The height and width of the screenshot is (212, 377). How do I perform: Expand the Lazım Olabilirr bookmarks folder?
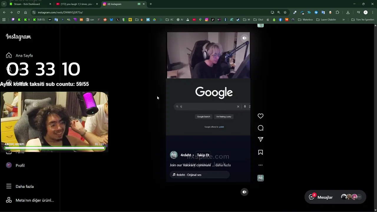tap(326, 20)
